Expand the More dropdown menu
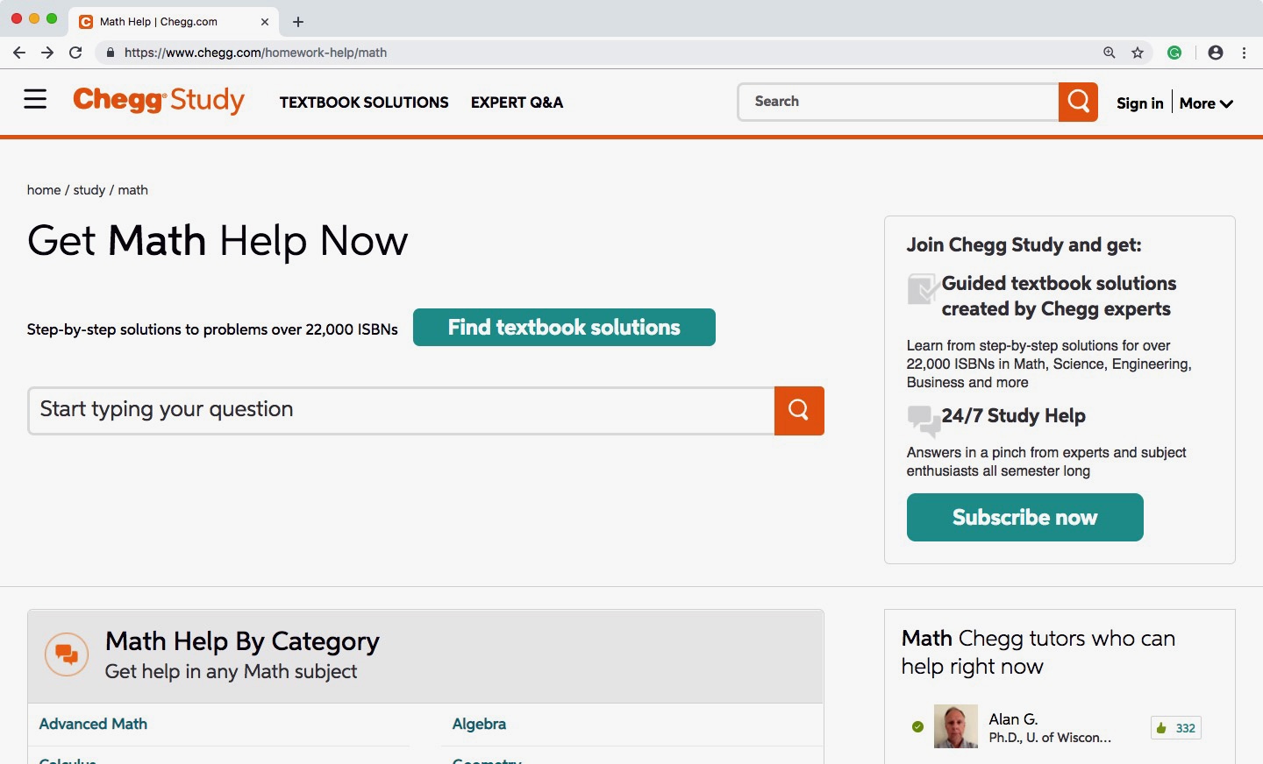 point(1206,103)
